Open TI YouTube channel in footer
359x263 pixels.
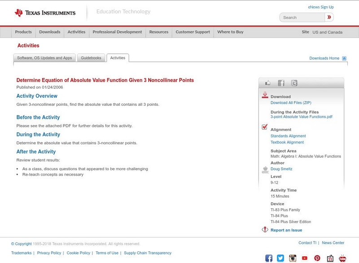(305, 258)
